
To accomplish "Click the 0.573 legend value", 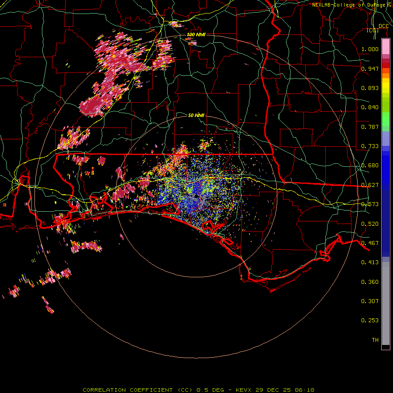I will (370, 204).
